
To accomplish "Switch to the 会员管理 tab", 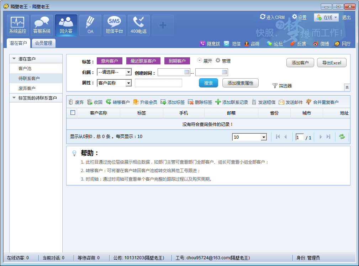I will click(43, 43).
